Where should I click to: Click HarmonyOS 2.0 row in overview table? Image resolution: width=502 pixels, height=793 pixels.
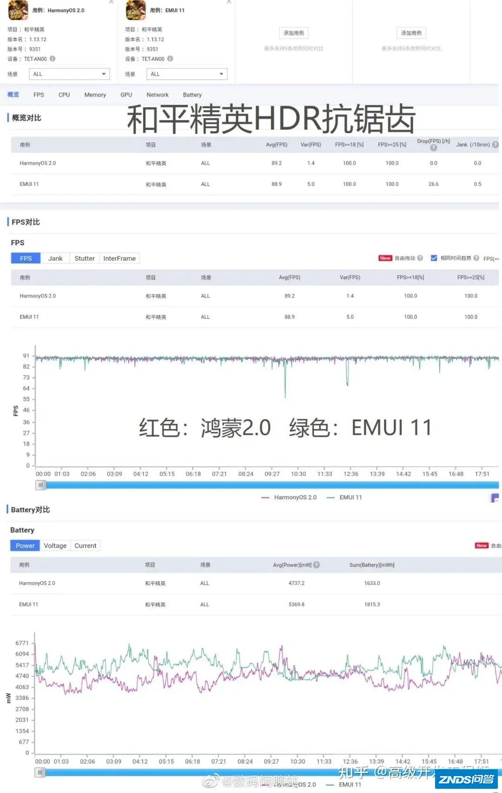pyautogui.click(x=255, y=163)
